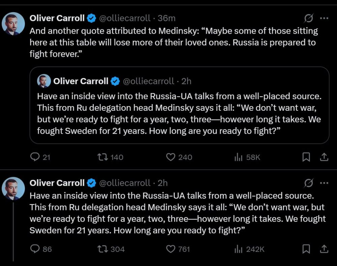The height and width of the screenshot is (266, 337).
Task: Open more options on the bottom tweet
Action: [x=324, y=183]
